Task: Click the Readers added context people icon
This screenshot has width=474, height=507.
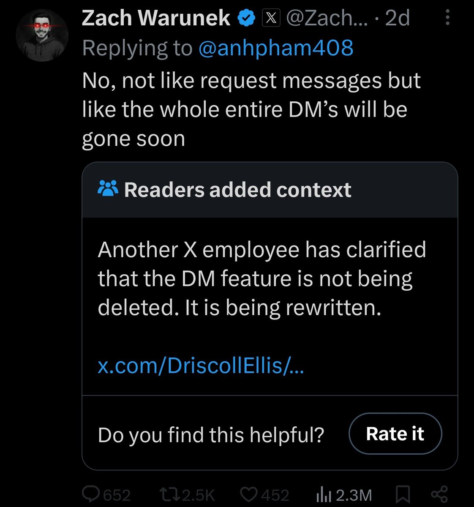Action: click(109, 190)
